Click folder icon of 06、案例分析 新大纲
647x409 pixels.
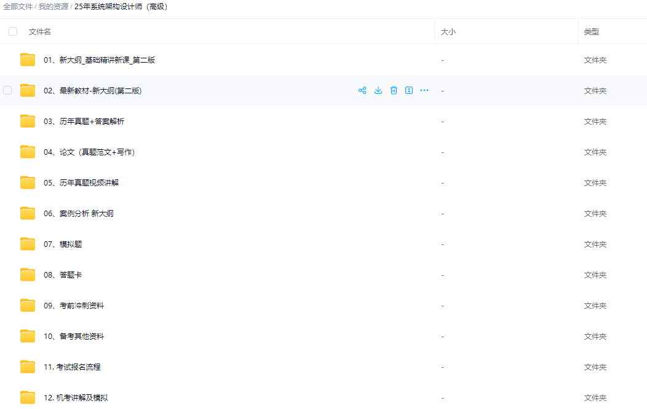click(x=28, y=213)
